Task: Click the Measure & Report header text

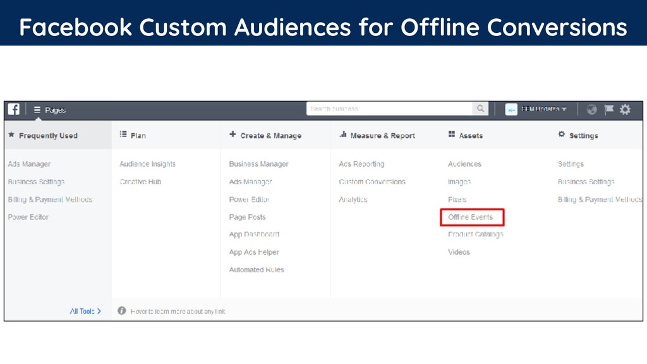Action: tap(382, 135)
